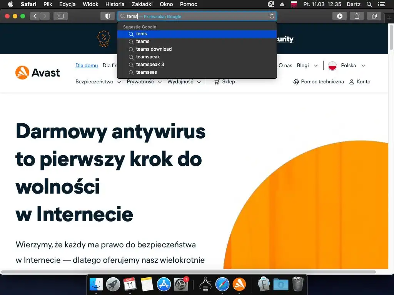
Task: Launch Launchpad rocket icon in the Dock
Action: 113,285
